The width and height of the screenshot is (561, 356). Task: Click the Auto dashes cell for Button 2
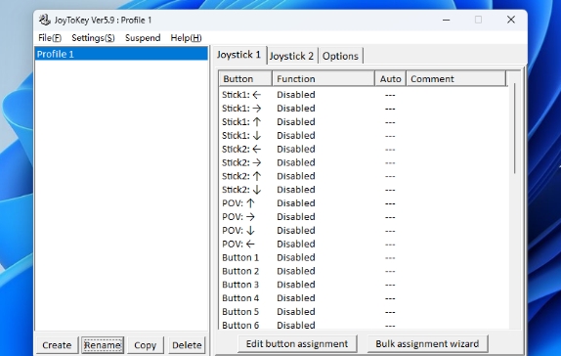[390, 272]
